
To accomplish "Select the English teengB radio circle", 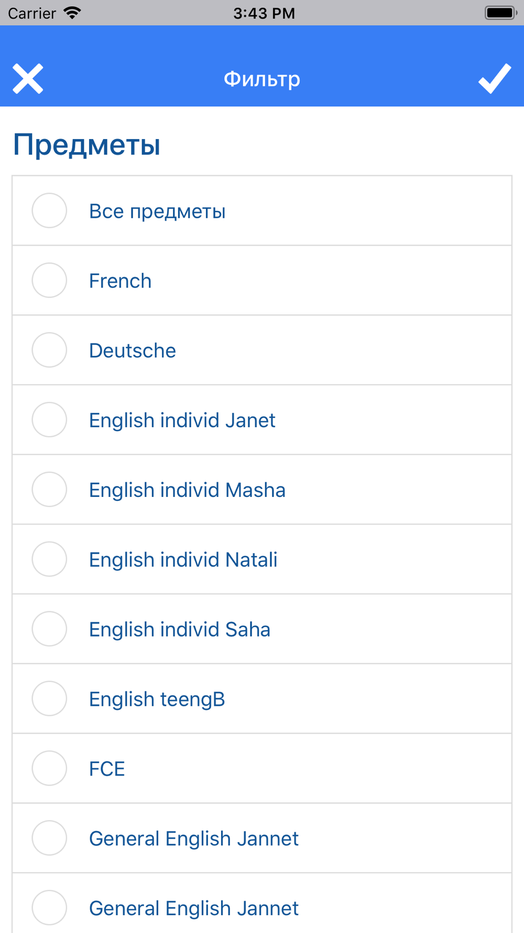I will 49,699.
